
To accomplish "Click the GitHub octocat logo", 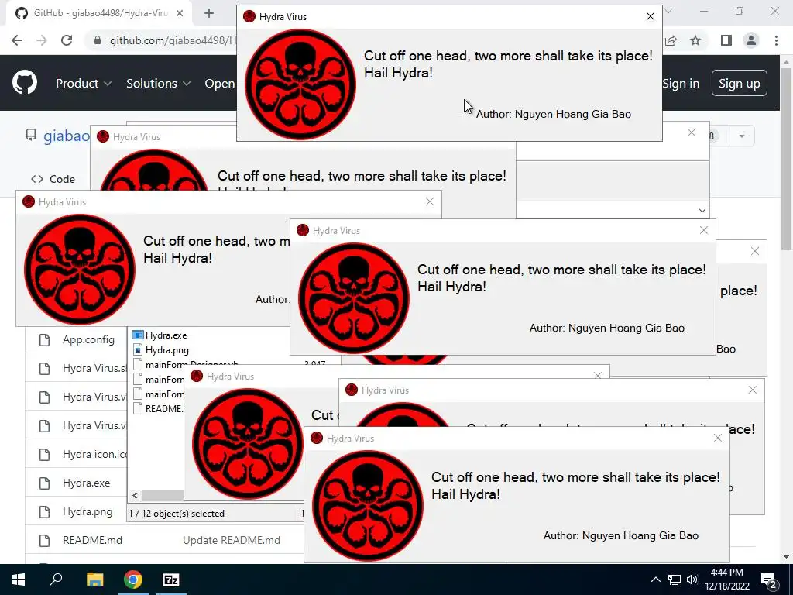I will [x=25, y=83].
